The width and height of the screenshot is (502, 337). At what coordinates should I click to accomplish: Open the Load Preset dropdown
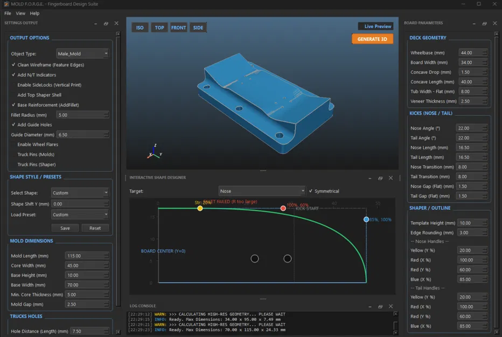[x=80, y=214]
